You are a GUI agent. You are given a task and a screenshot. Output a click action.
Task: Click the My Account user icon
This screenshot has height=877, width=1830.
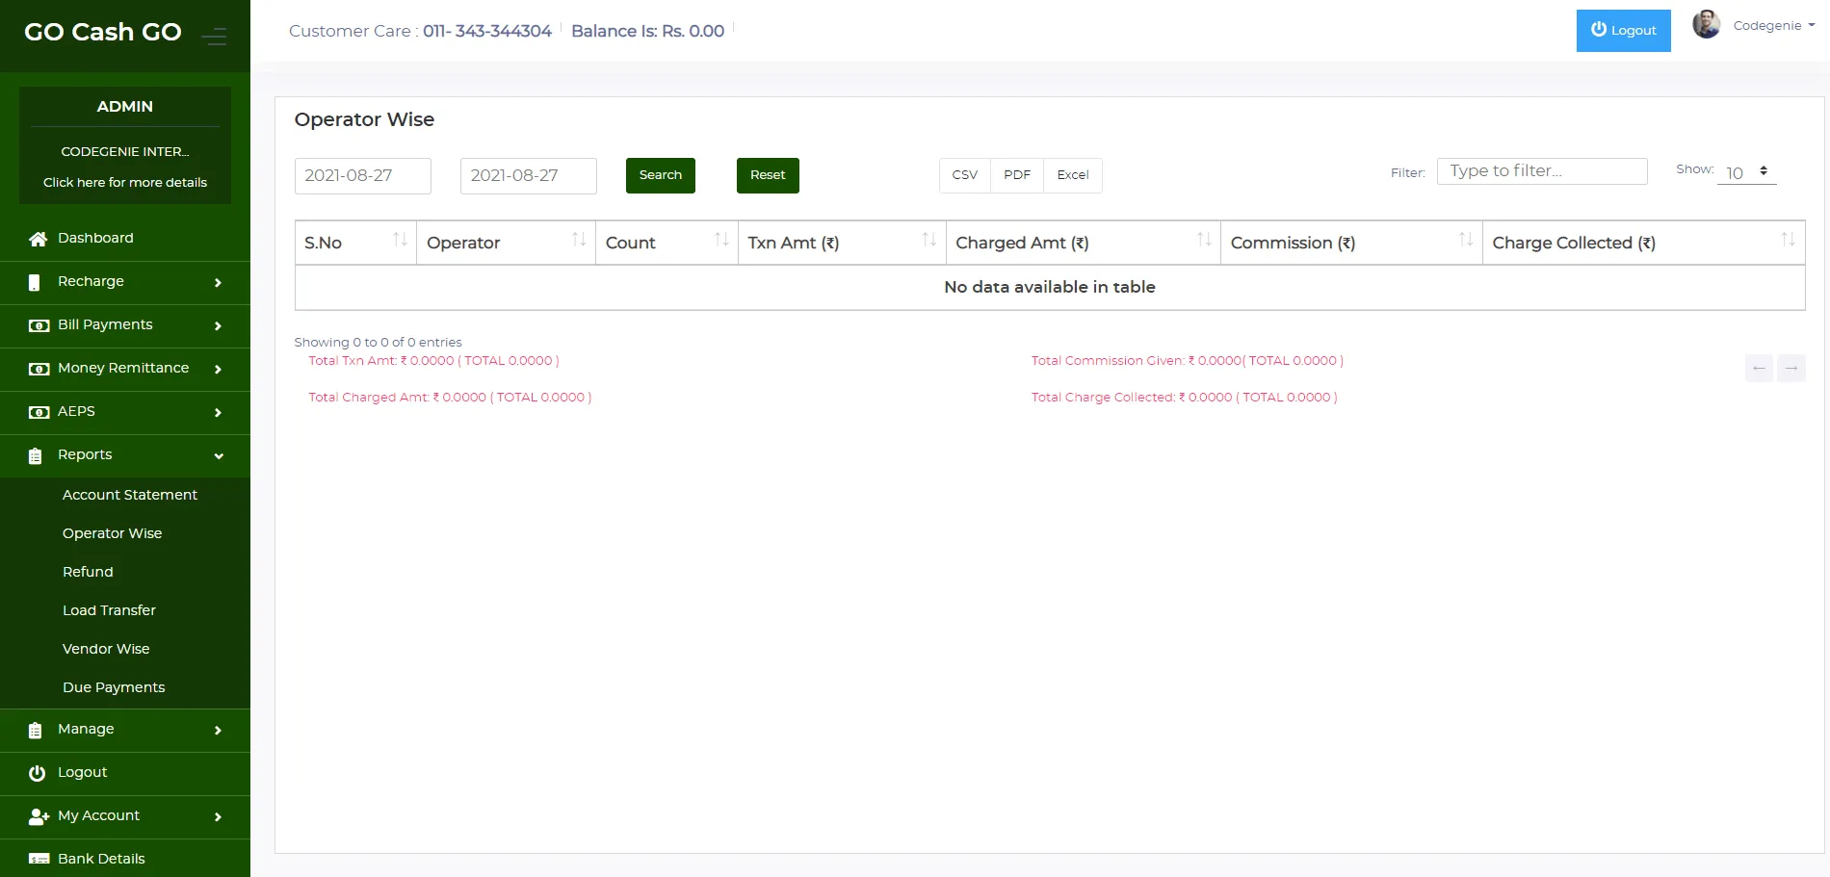39,816
